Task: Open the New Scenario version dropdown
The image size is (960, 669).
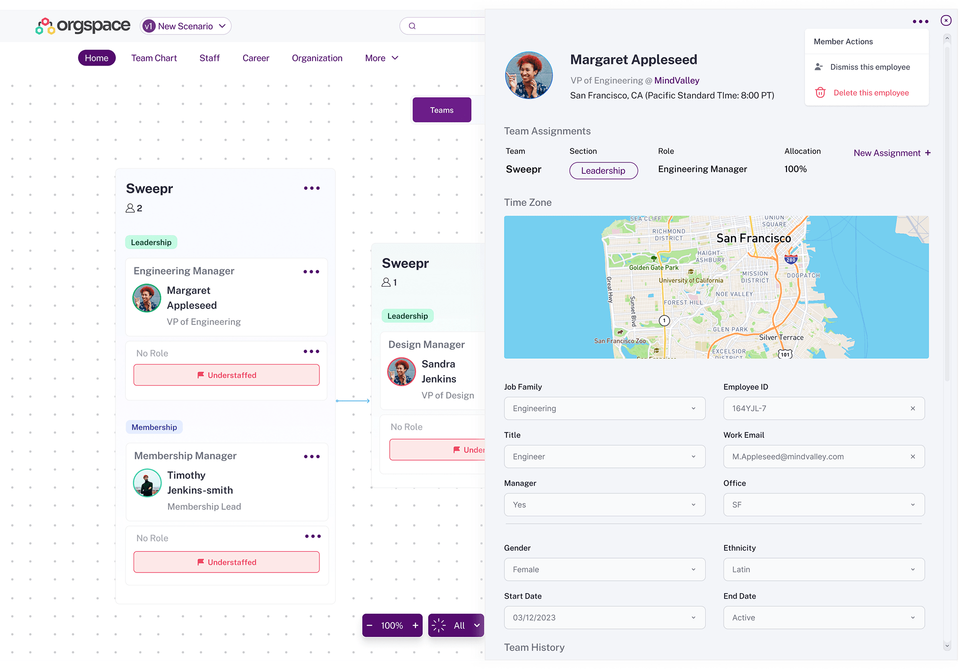Action: (185, 26)
